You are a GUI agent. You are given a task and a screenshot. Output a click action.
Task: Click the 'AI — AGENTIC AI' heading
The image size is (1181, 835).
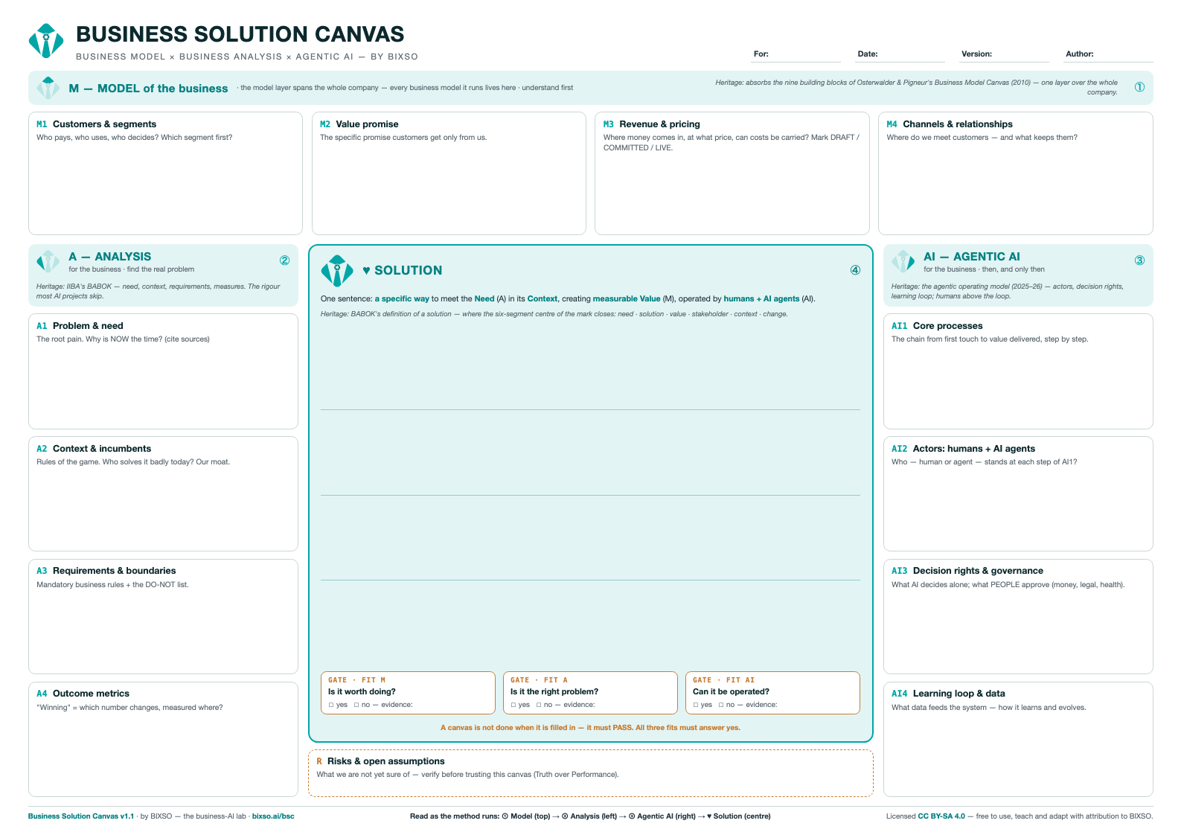tap(972, 257)
